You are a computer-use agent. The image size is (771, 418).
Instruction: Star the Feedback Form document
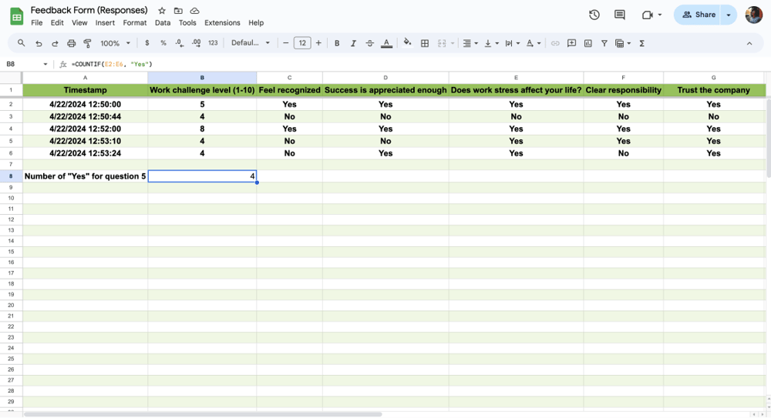[x=162, y=11]
